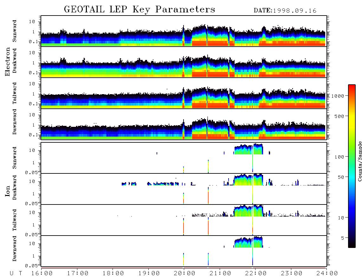Select the Ion "Sunward" panel label
362x279 pixels.
14,158
